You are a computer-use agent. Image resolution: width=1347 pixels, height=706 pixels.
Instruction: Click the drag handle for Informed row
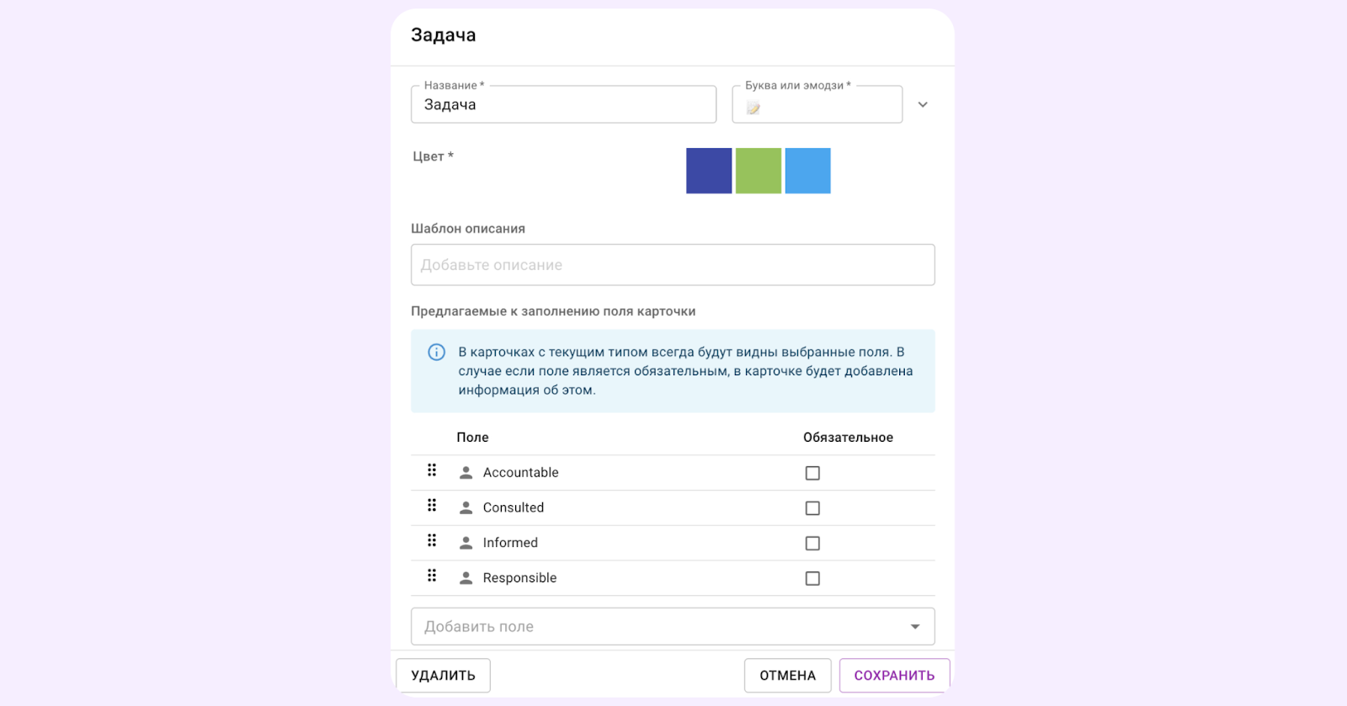coord(432,541)
